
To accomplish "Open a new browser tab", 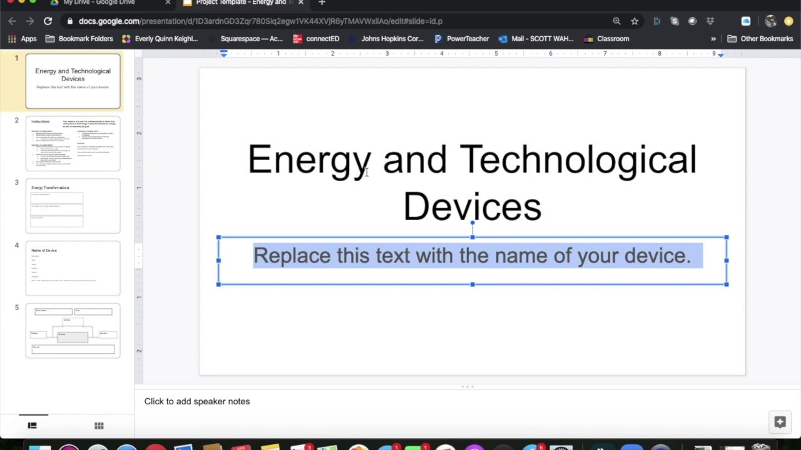I will click(322, 2).
